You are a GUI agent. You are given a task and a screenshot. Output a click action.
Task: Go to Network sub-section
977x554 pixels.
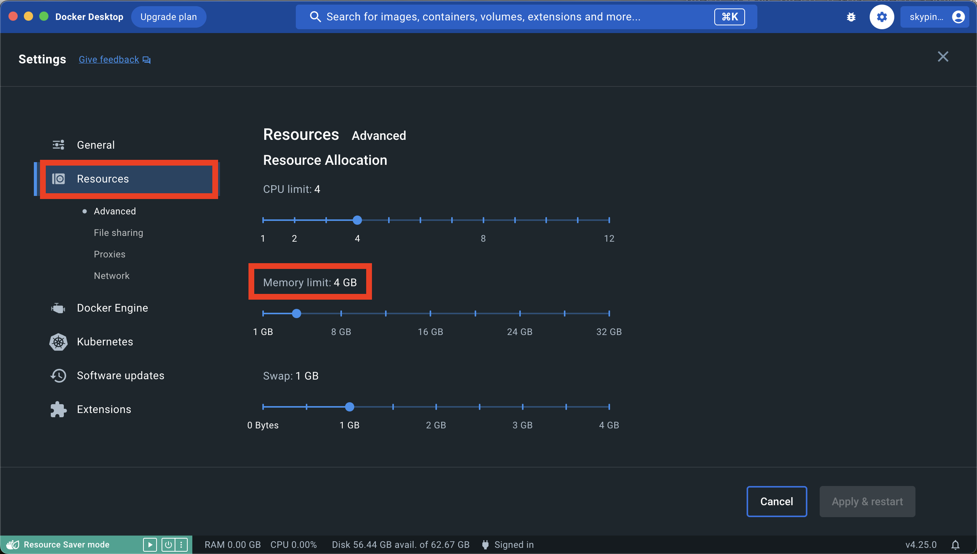(x=112, y=276)
